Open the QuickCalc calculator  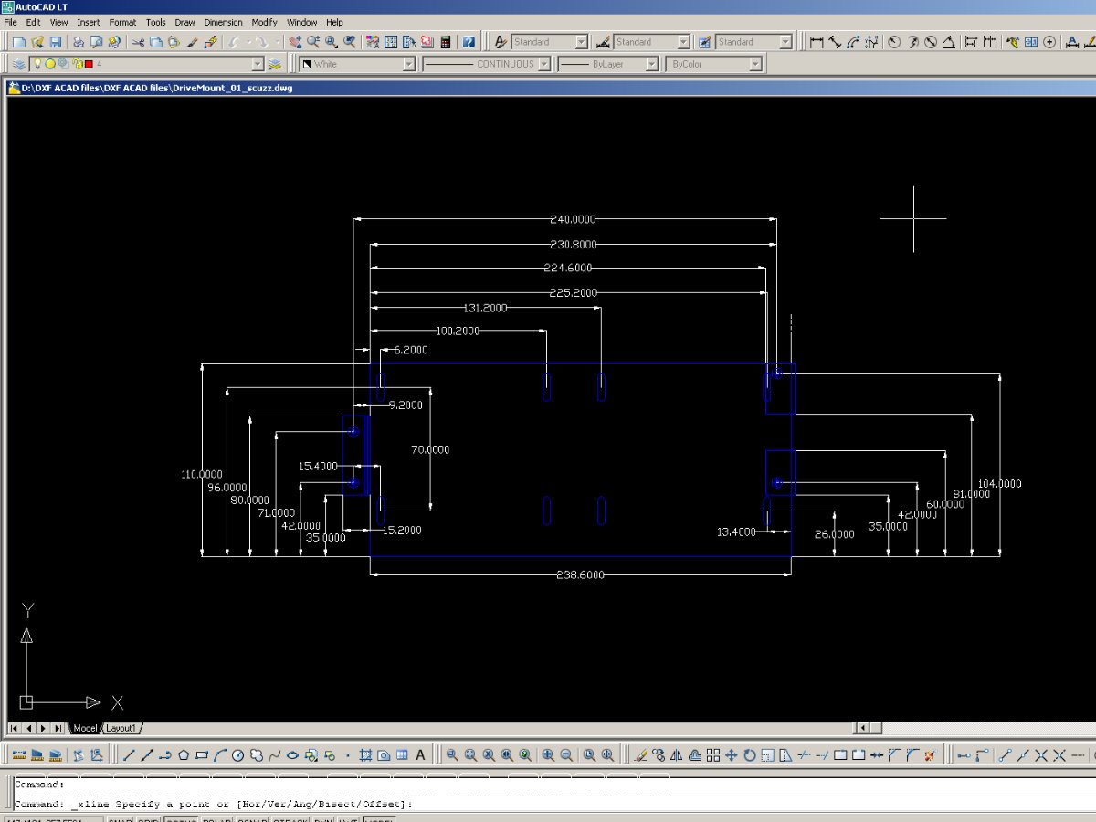coord(446,42)
